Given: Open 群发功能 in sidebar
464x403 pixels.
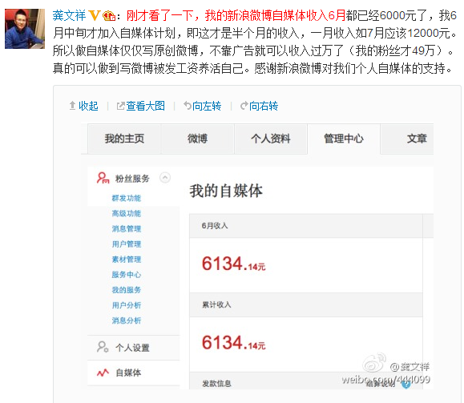Looking at the screenshot, I should click(x=127, y=198).
